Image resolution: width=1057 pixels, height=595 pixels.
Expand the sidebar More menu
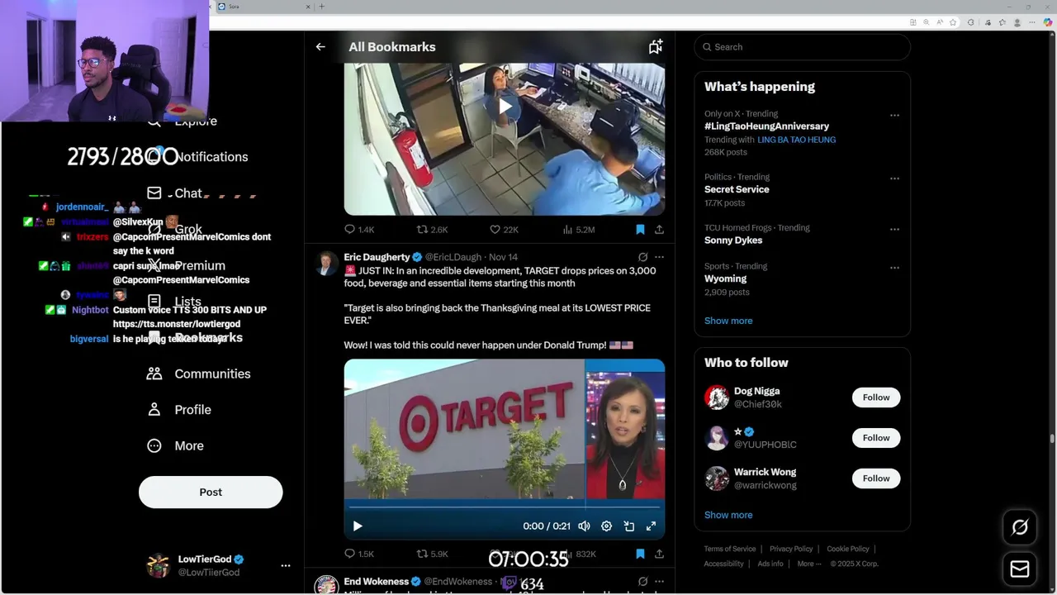tap(175, 445)
